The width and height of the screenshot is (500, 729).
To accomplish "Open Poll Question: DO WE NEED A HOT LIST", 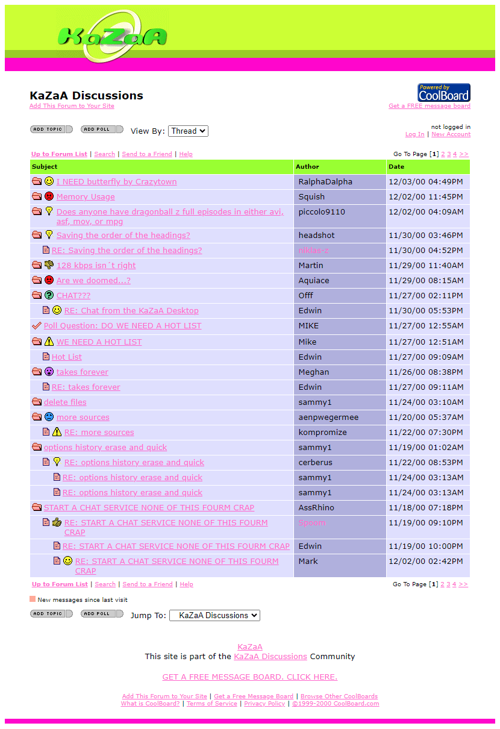I will pyautogui.click(x=123, y=326).
